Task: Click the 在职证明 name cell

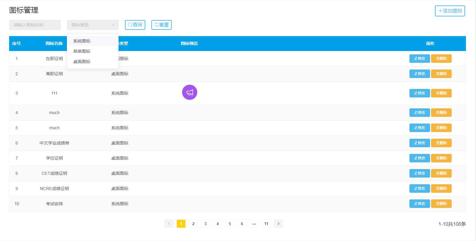Action: (x=54, y=59)
